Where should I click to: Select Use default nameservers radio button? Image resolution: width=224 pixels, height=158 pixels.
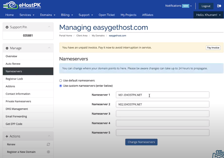[x=61, y=81]
